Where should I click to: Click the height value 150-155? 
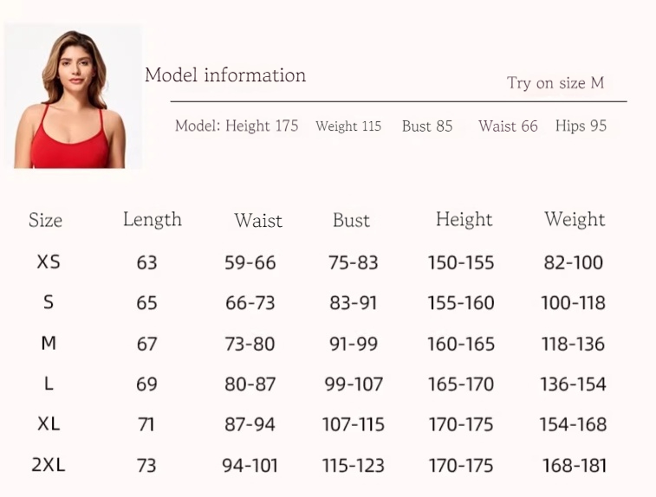point(461,263)
